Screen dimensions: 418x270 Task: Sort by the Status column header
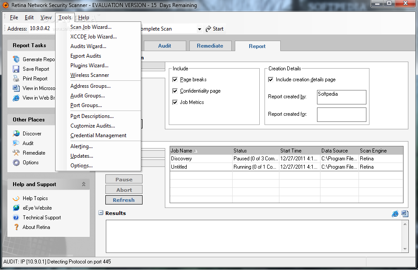click(x=256, y=151)
